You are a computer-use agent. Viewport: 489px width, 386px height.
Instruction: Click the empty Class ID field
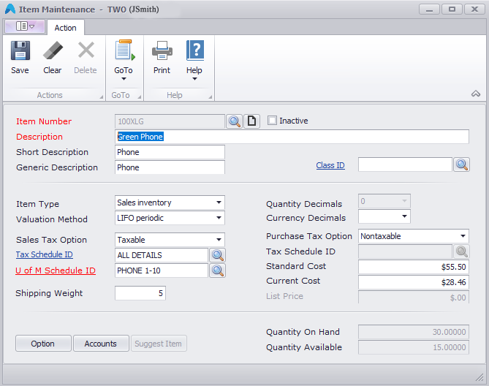405,164
